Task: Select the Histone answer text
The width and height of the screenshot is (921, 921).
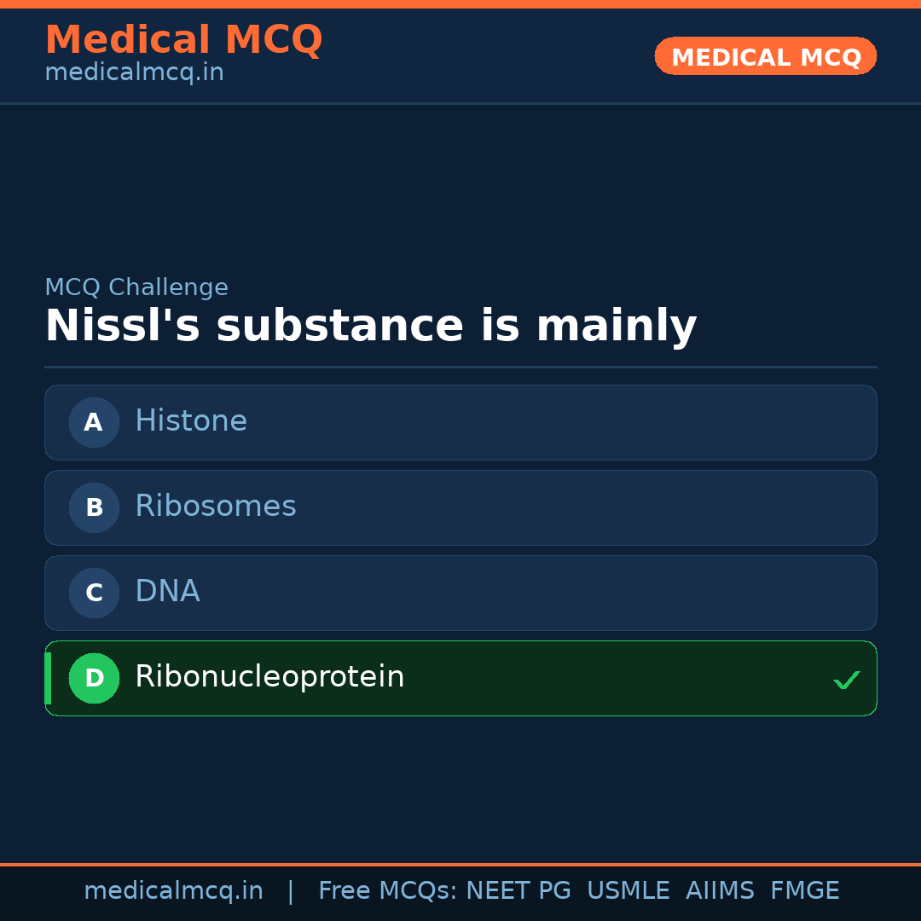Action: (x=191, y=421)
